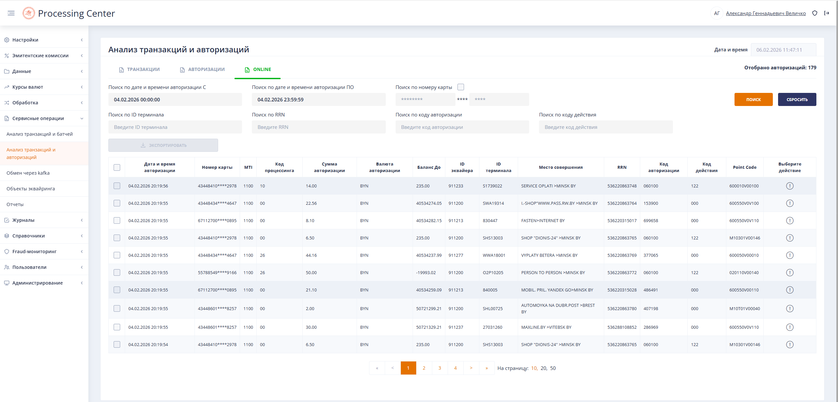Screen dimensions: 838x402
Task: Click action icon for SERVICE OPLATI row
Action: click(x=790, y=186)
